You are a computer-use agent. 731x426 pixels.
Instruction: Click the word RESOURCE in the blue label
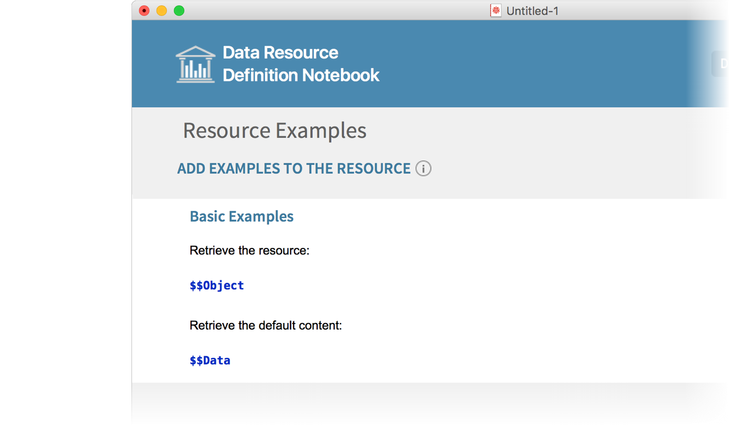point(373,169)
